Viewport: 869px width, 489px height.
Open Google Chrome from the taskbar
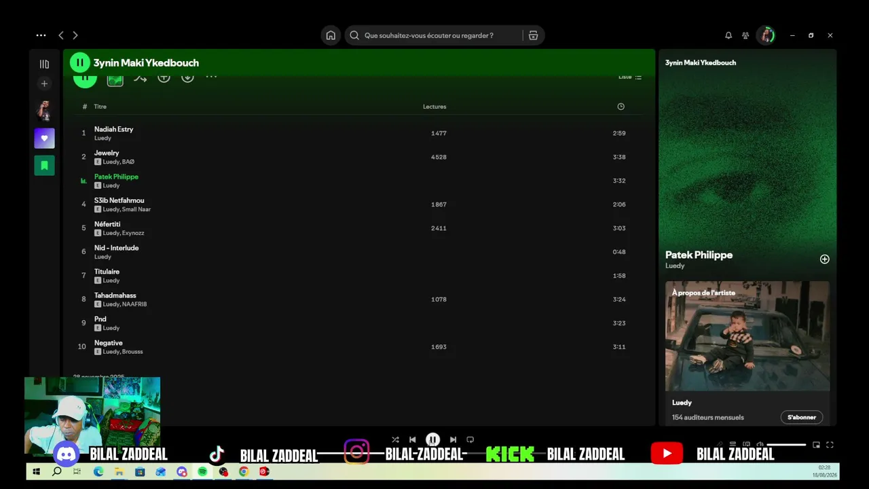point(244,471)
